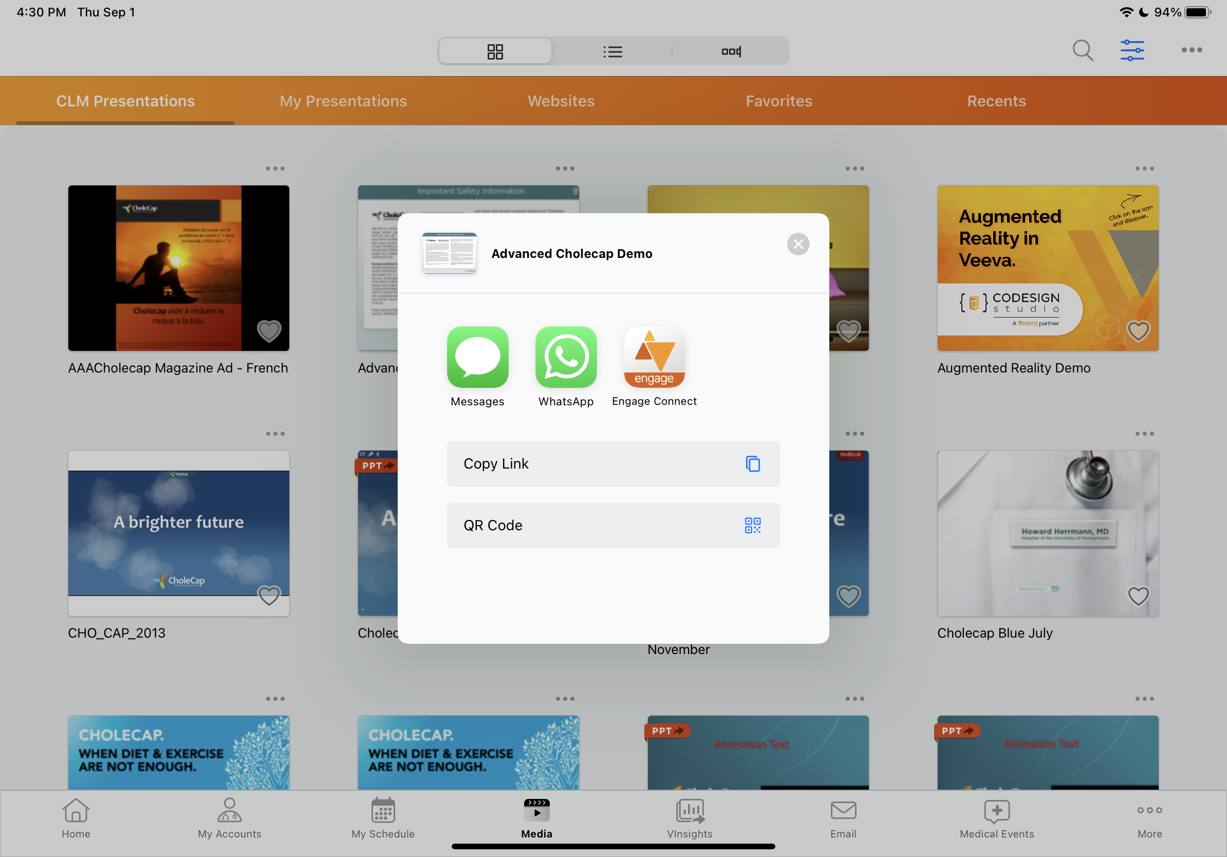Favorite the AAACholecap Magazine Ad heart
Screen dimensions: 1227x857
point(269,331)
